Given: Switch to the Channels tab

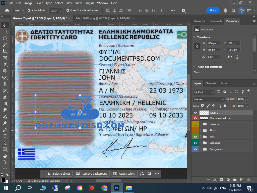Looking at the screenshot, I should coord(211,83).
